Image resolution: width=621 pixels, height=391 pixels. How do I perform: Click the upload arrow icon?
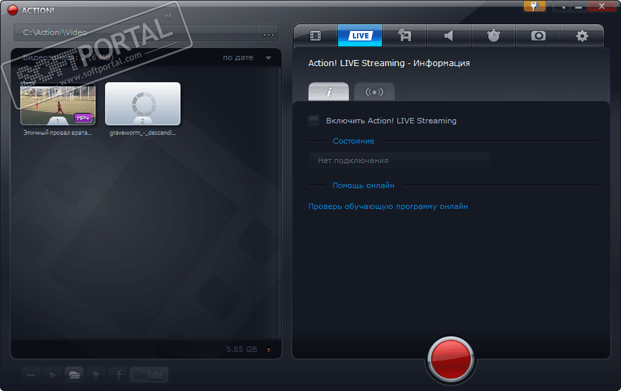(96, 375)
